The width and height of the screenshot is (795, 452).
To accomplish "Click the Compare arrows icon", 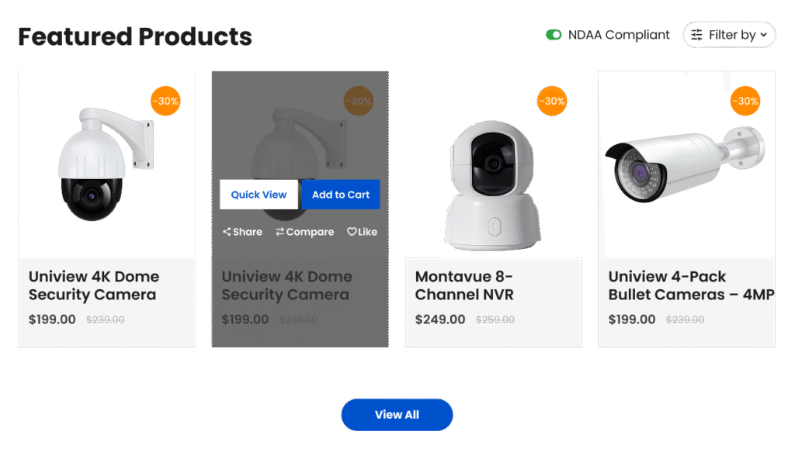I will click(279, 232).
